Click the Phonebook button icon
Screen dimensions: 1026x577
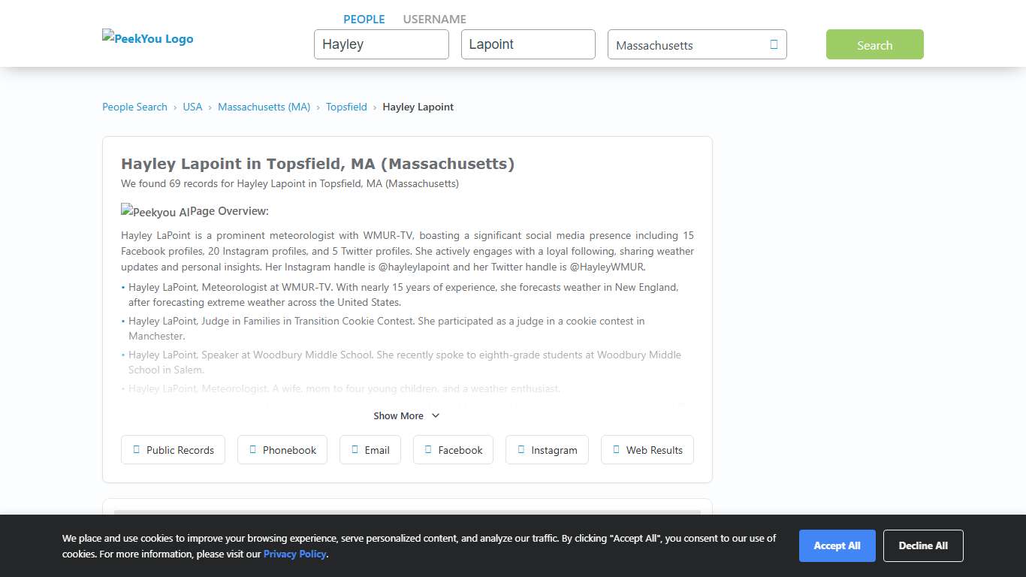252,449
